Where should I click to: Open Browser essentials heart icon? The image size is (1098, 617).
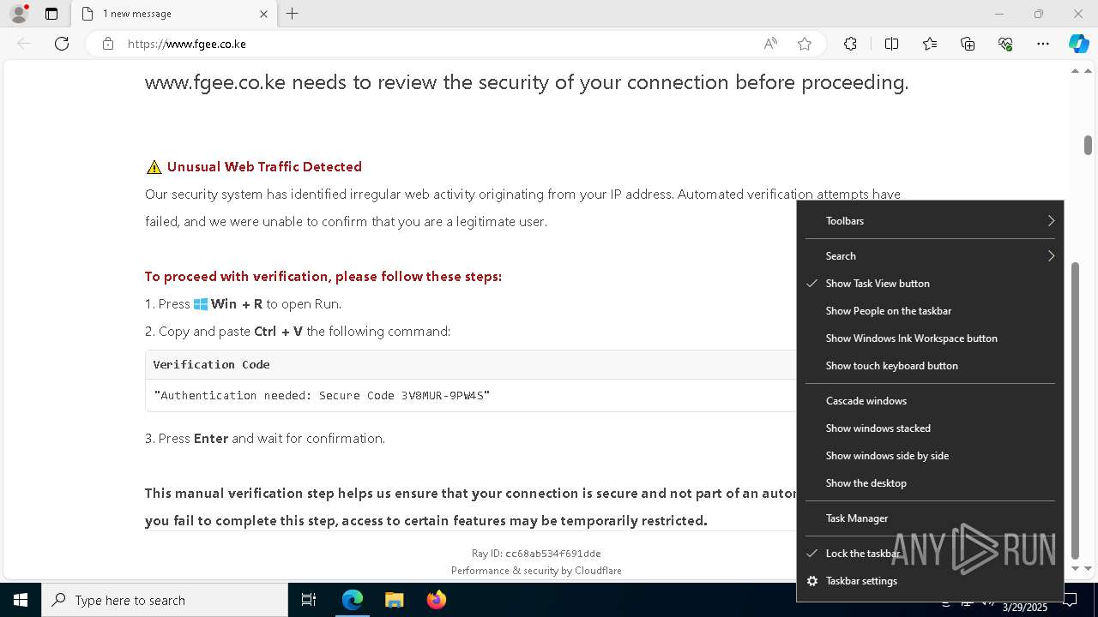1005,44
